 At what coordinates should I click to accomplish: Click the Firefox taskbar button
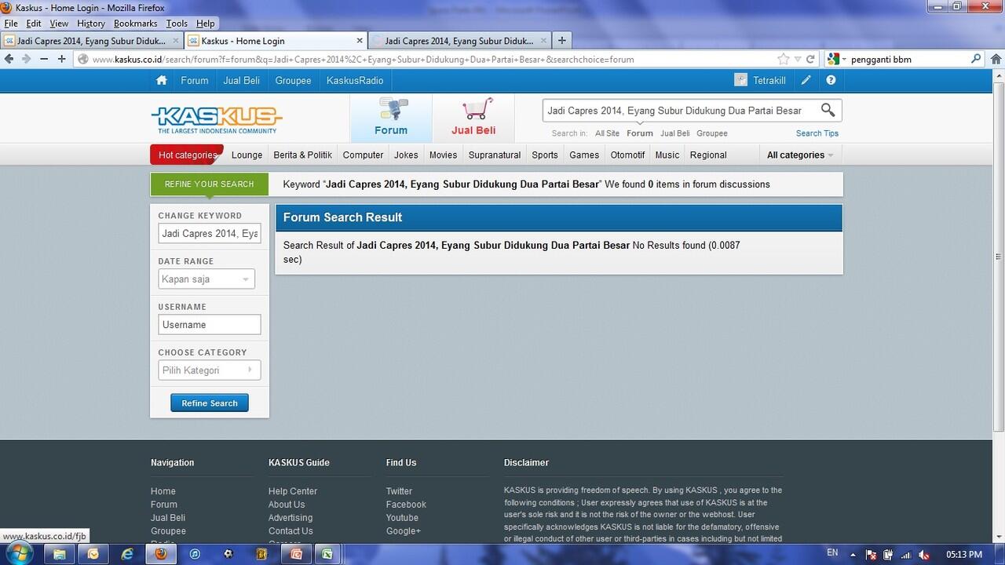coord(161,554)
